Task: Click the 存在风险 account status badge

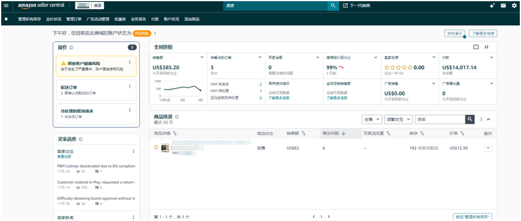Action: click(142, 33)
